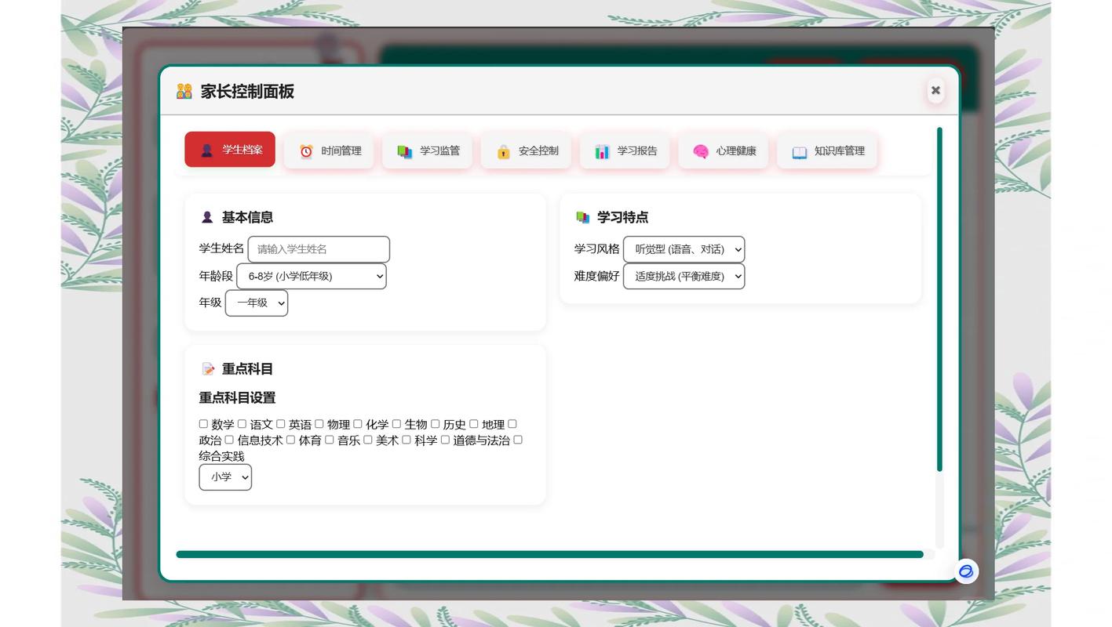The width and height of the screenshot is (1112, 627).
Task: Go to the 心理健康 tab
Action: click(724, 150)
